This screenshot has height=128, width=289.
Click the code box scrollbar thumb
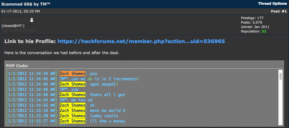click(x=280, y=75)
